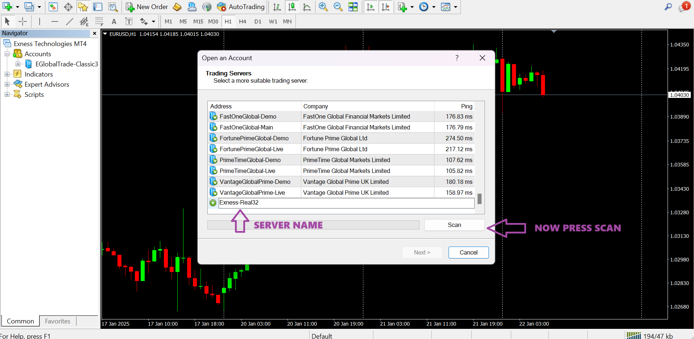
Task: Click the signals radio icon
Action: click(x=207, y=7)
